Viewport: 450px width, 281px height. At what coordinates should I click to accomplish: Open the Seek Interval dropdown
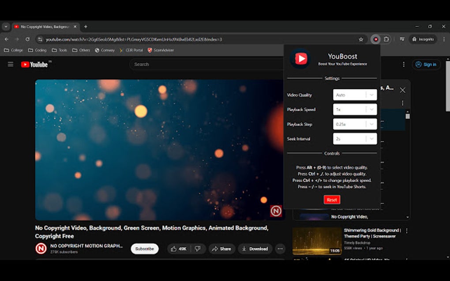pos(355,139)
